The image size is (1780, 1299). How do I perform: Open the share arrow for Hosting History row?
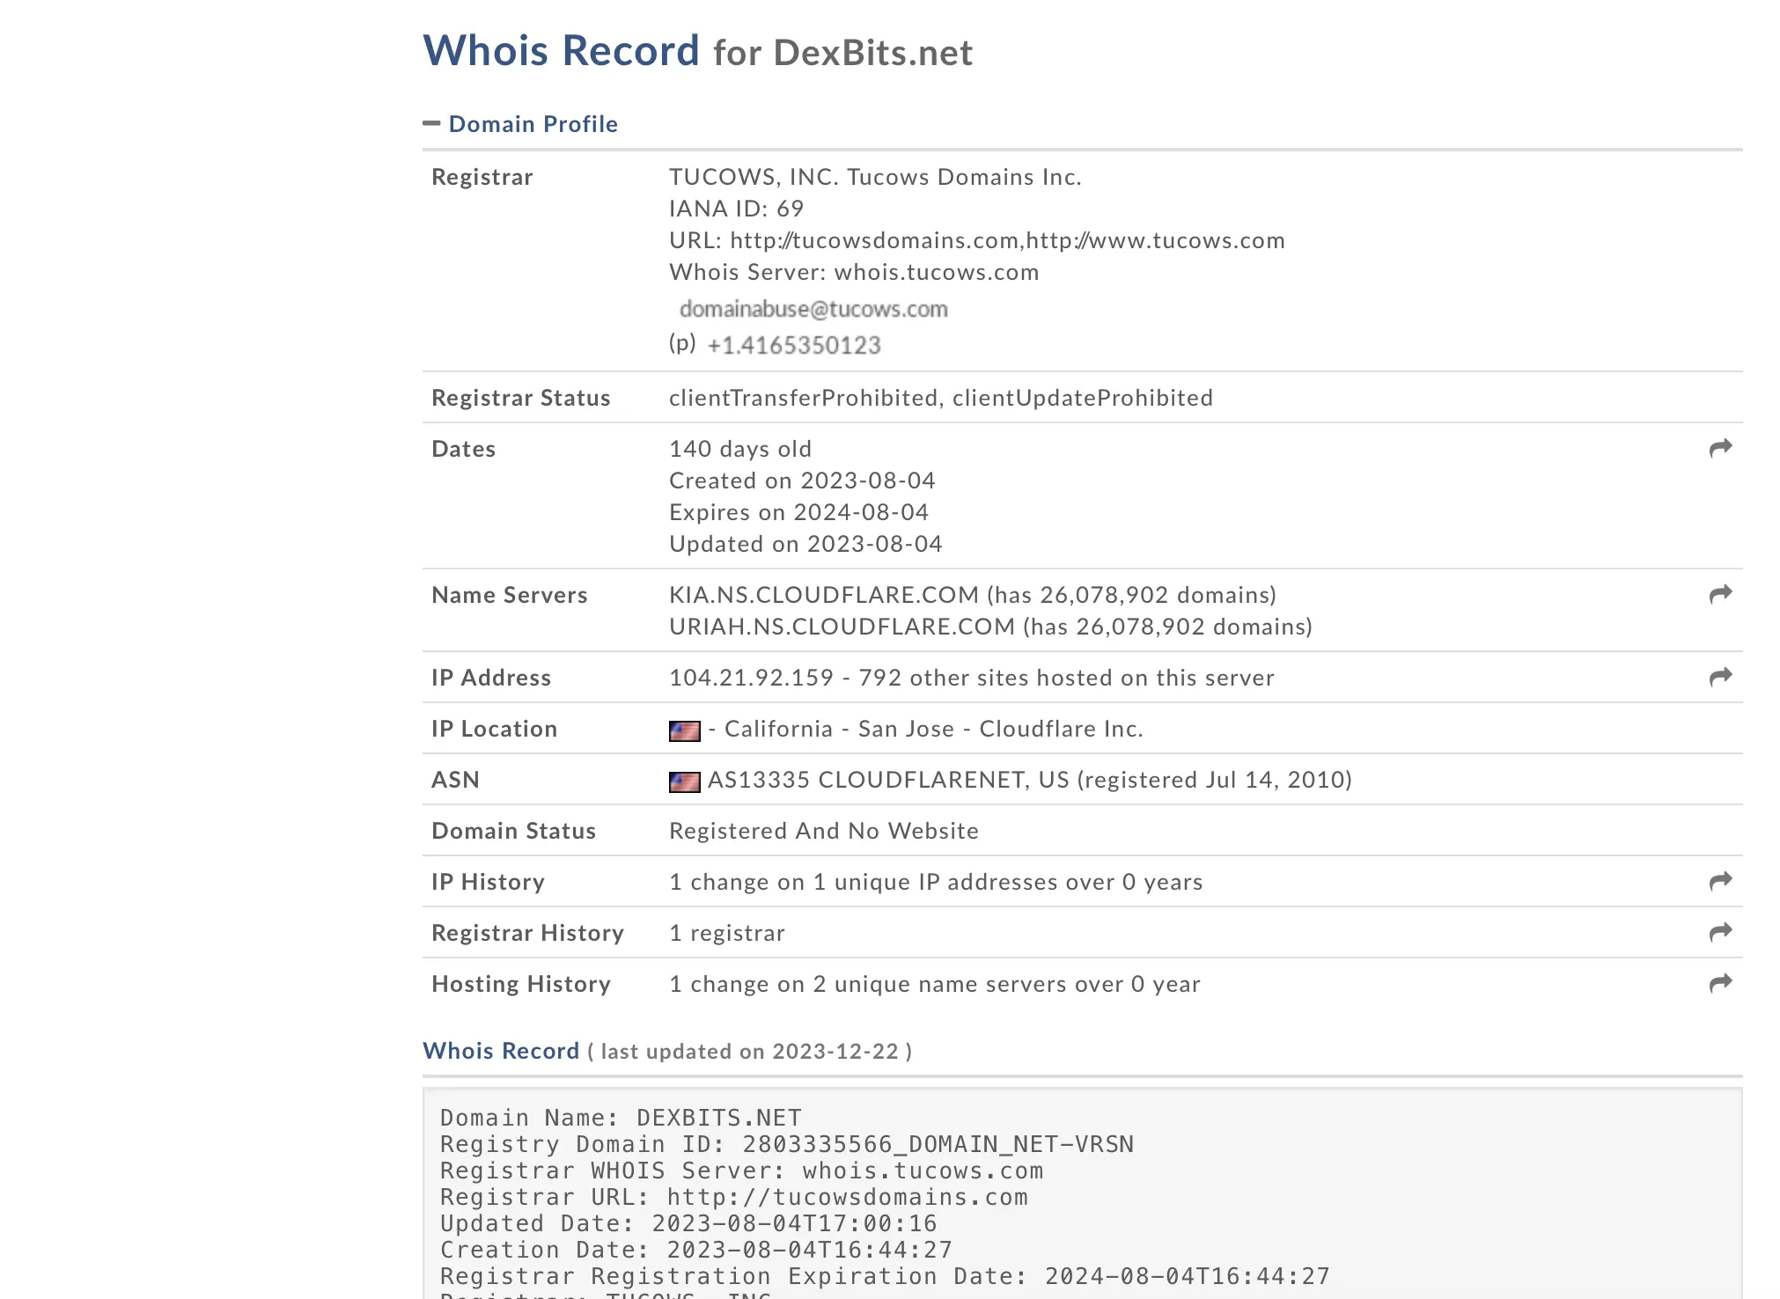(1720, 984)
